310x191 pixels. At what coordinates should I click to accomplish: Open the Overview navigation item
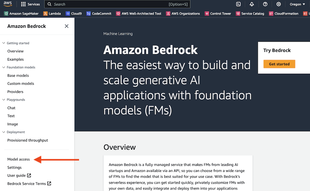(x=15, y=51)
